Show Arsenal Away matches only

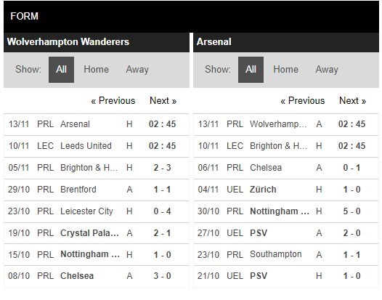tap(327, 70)
